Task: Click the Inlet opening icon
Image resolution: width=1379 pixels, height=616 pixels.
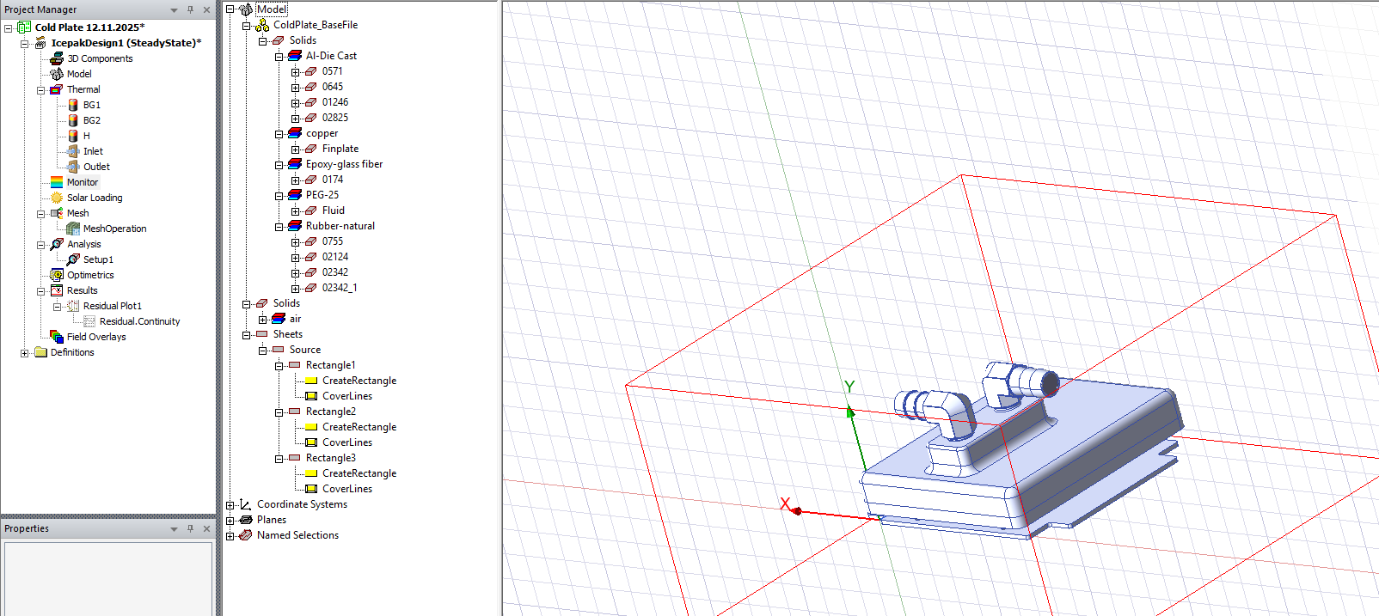Action: pos(73,151)
